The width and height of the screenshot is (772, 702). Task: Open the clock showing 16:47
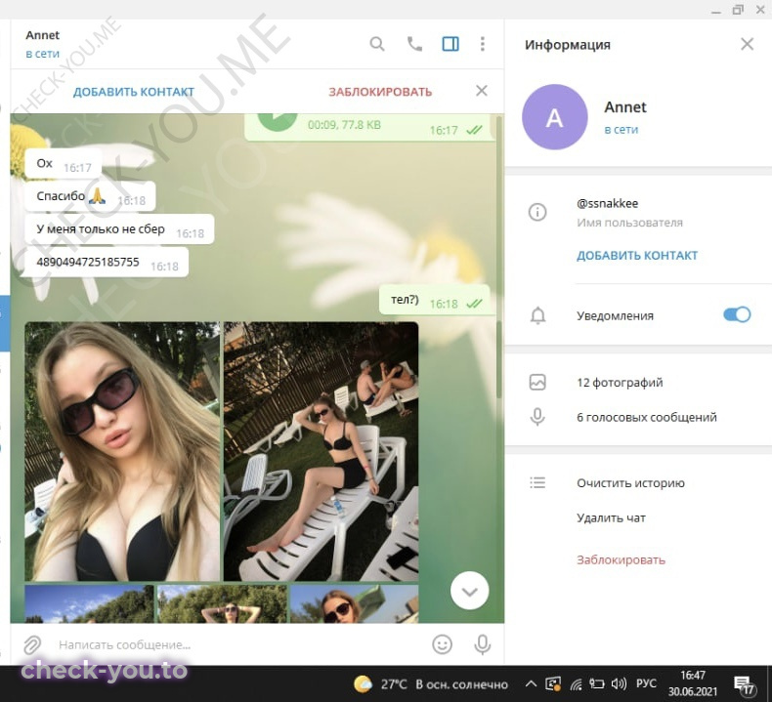(x=692, y=683)
